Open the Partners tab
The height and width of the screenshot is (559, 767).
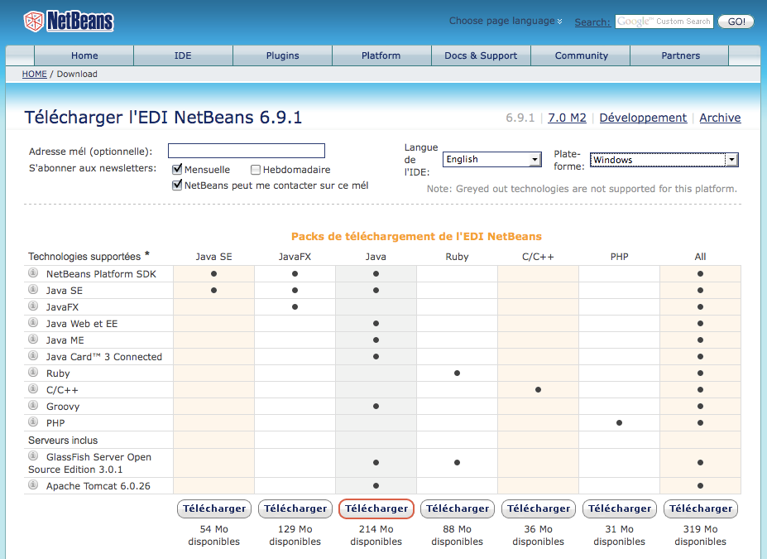coord(680,55)
